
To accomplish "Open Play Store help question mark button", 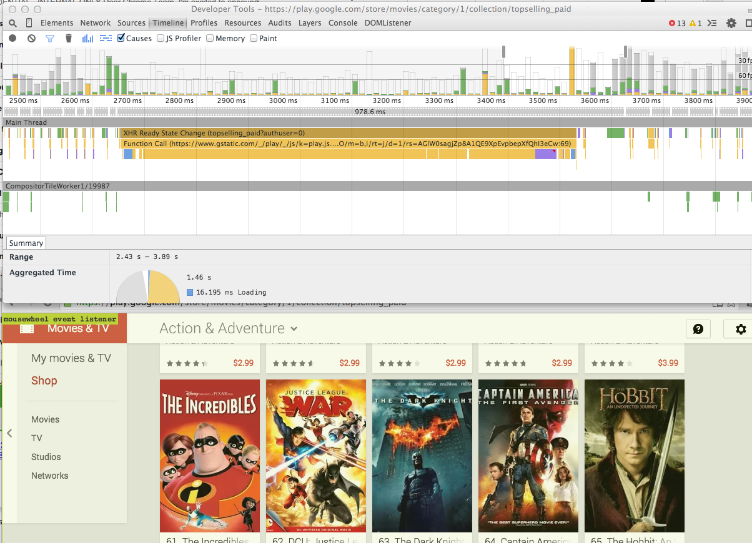I will (x=698, y=329).
